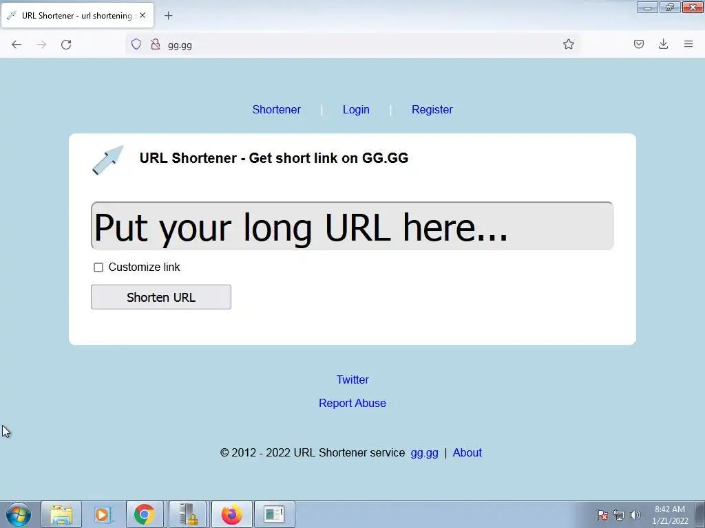Restore down the Firefox window
The width and height of the screenshot is (705, 528).
tap(670, 8)
